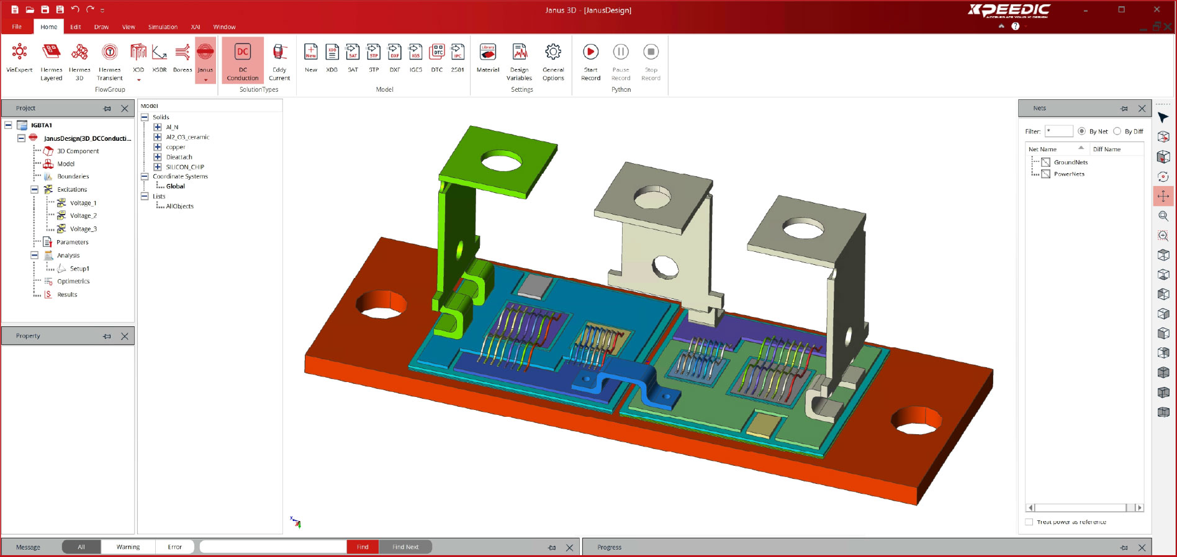Viewport: 1177px width, 557px height.
Task: Open the Material library
Action: 488,58
